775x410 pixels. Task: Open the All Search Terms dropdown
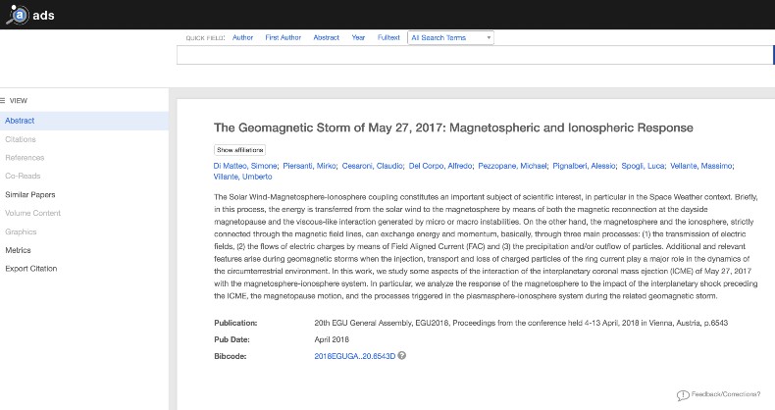(450, 38)
